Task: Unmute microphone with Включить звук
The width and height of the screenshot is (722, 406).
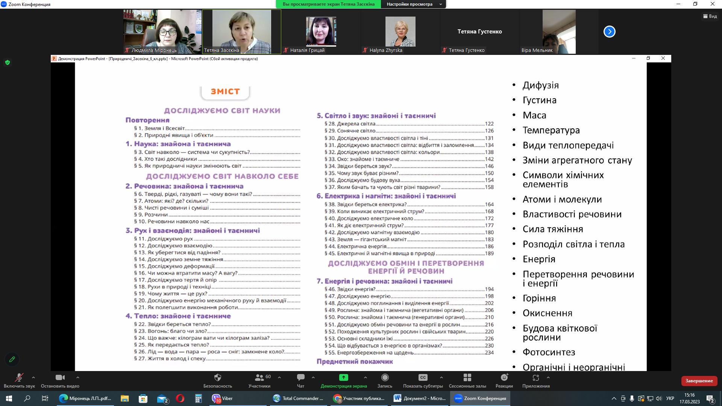Action: tap(19, 377)
